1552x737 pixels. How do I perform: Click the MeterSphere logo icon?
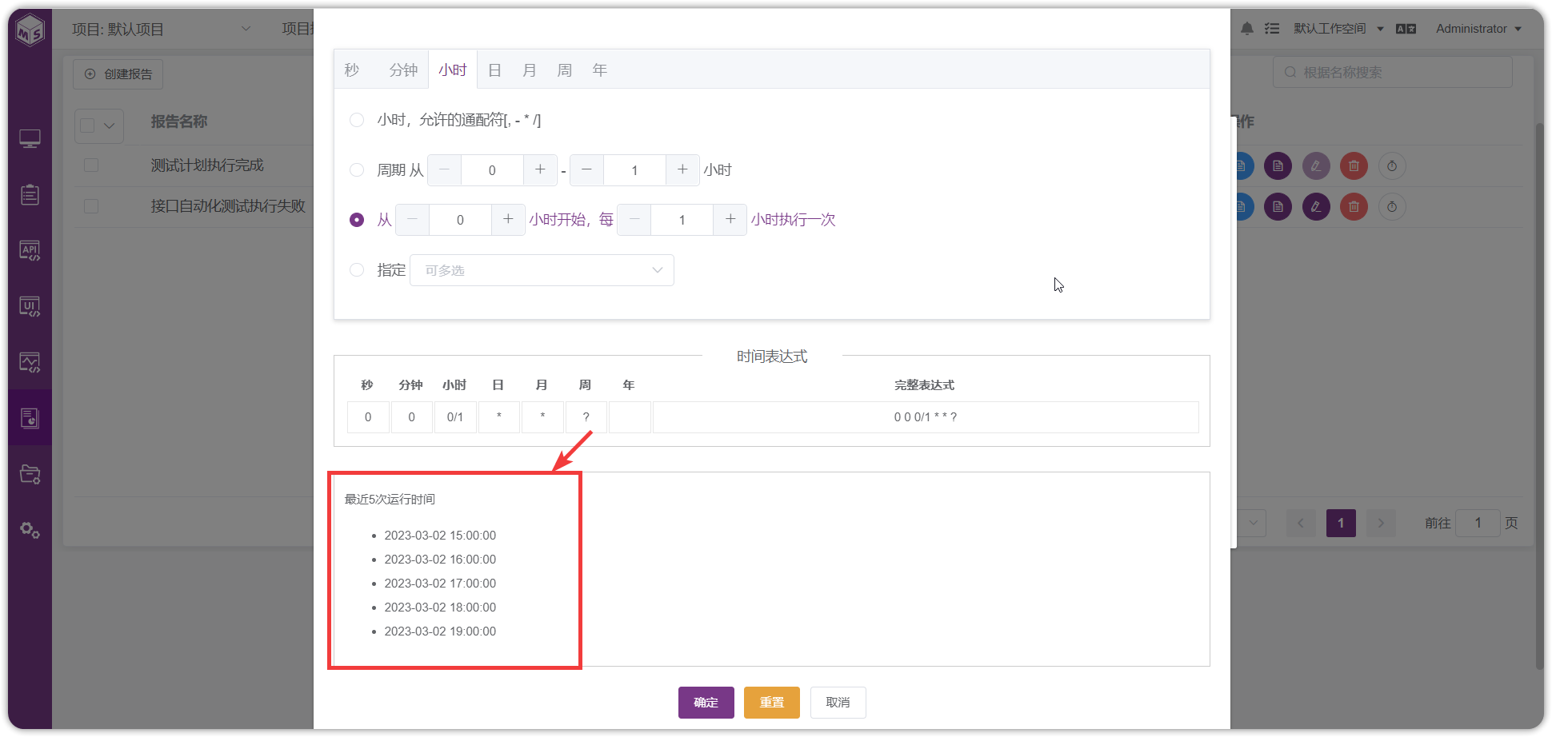coord(30,30)
